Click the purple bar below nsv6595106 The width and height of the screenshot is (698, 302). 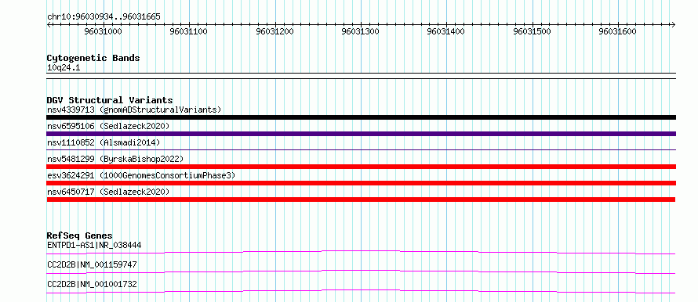tap(361, 134)
